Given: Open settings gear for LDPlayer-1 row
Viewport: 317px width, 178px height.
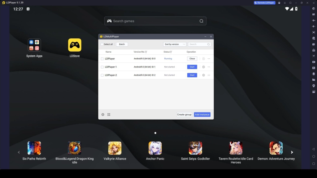Looking at the screenshot, I should coord(204,67).
